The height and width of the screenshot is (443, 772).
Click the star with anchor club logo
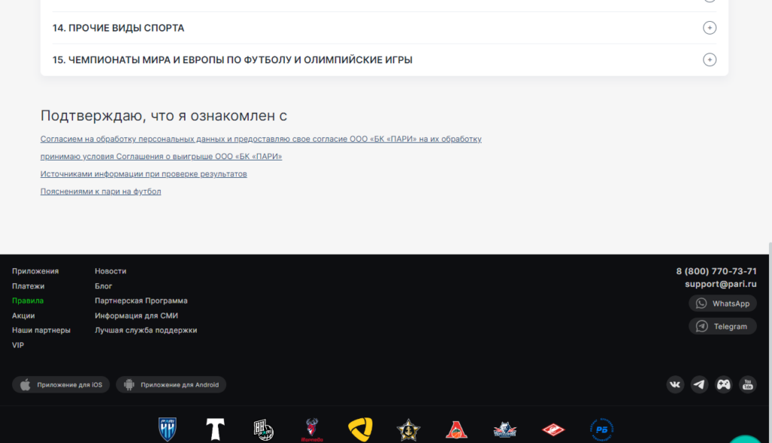tap(409, 430)
